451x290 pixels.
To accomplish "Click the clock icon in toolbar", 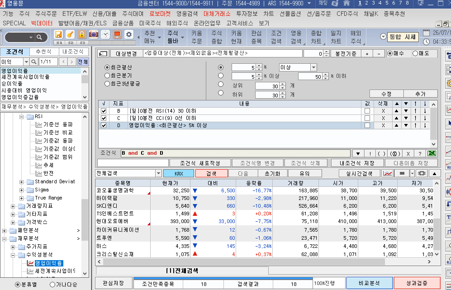I will pyautogui.click(x=105, y=34).
